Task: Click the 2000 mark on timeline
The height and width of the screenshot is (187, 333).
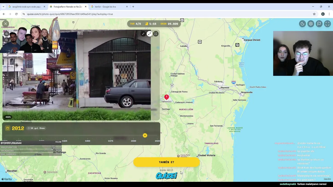Action: 133,141
